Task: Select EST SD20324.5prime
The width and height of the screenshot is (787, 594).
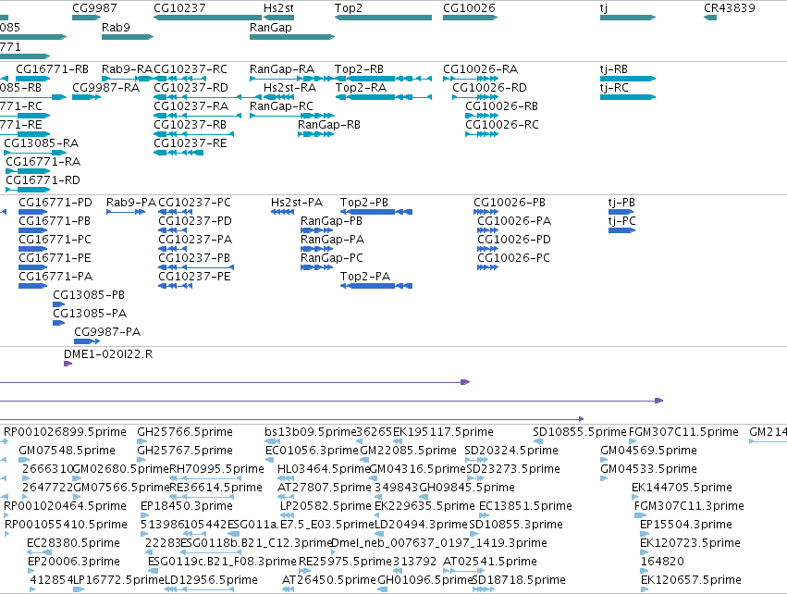Action: (x=511, y=451)
